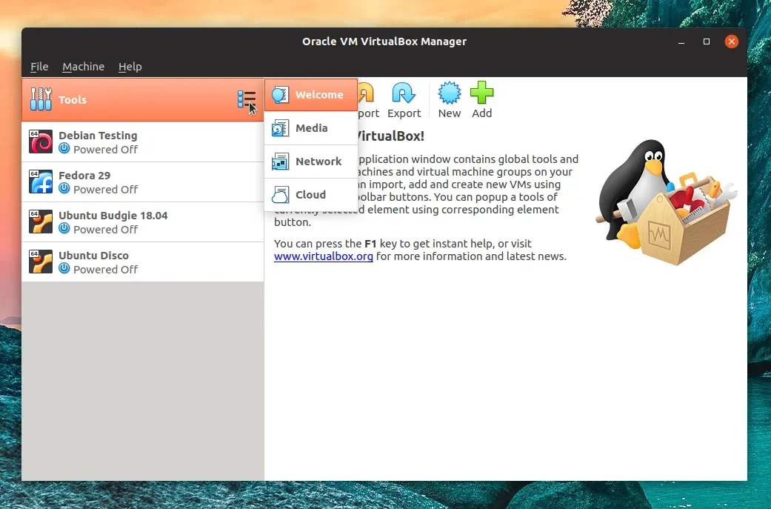Choose Network in the Tools popup

tap(311, 162)
